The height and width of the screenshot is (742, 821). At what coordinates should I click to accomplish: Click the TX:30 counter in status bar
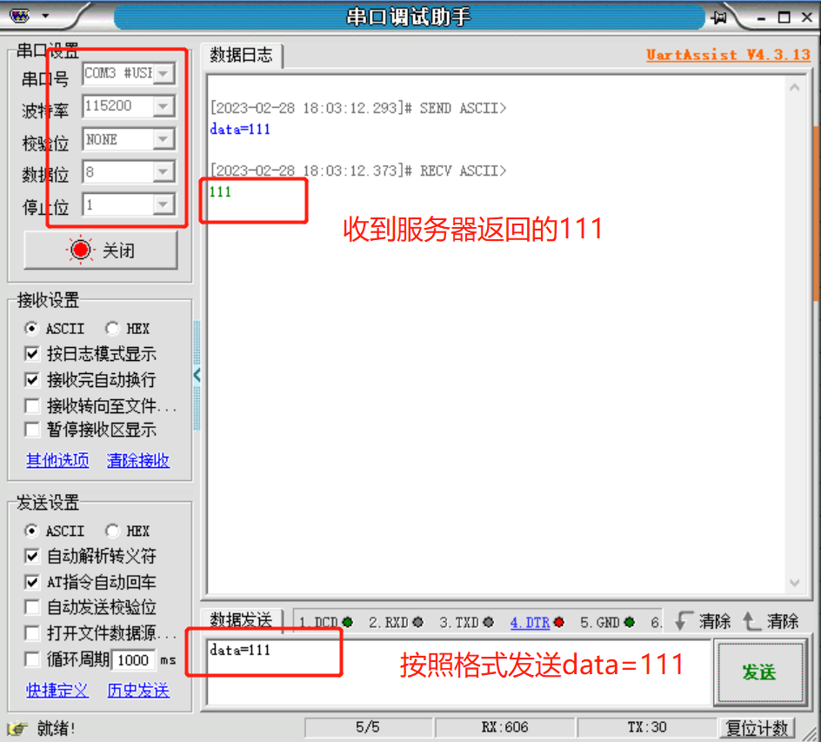[x=647, y=727]
